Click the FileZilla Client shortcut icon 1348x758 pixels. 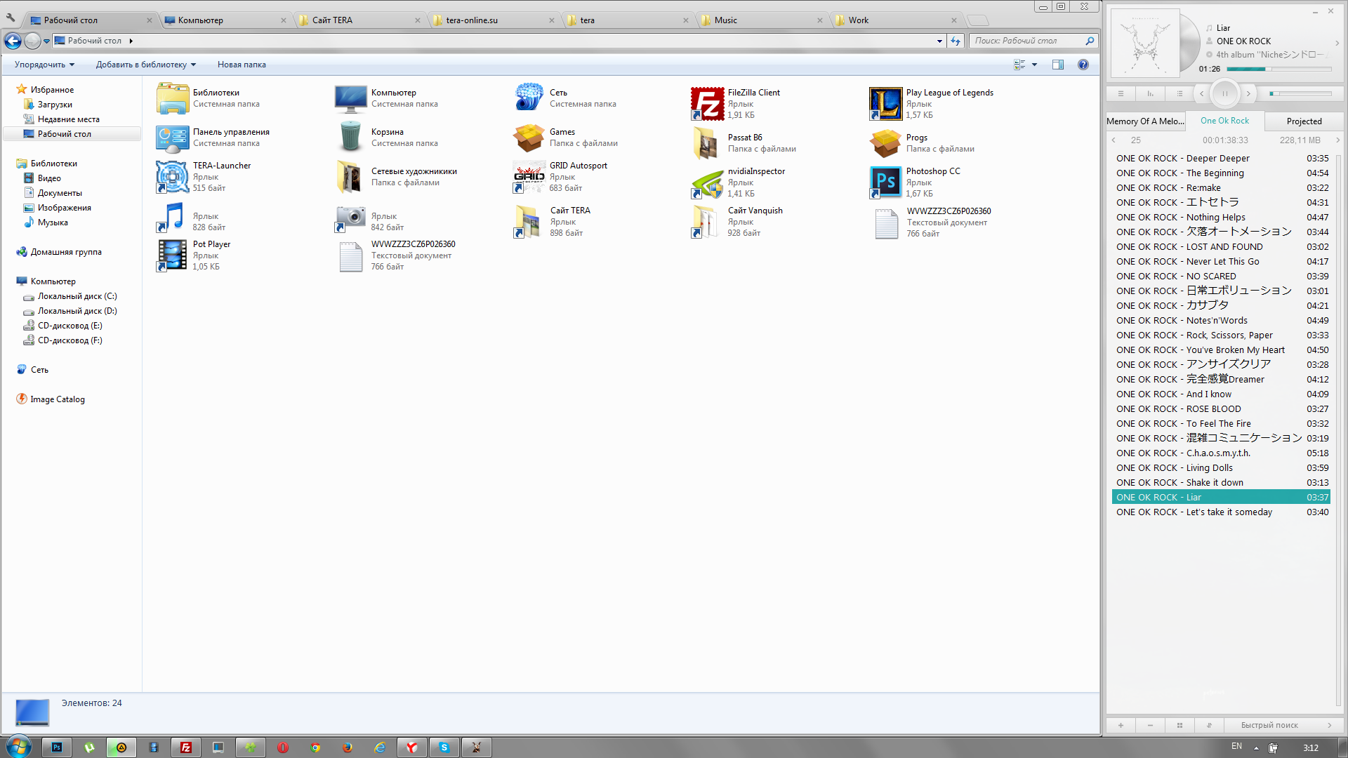point(707,102)
